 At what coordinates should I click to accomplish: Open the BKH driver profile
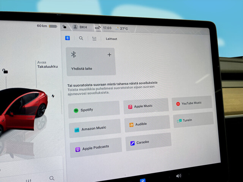[80, 27]
